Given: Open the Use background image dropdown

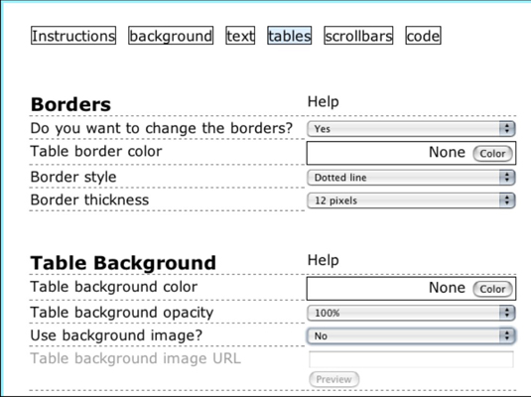Looking at the screenshot, I should click(411, 336).
